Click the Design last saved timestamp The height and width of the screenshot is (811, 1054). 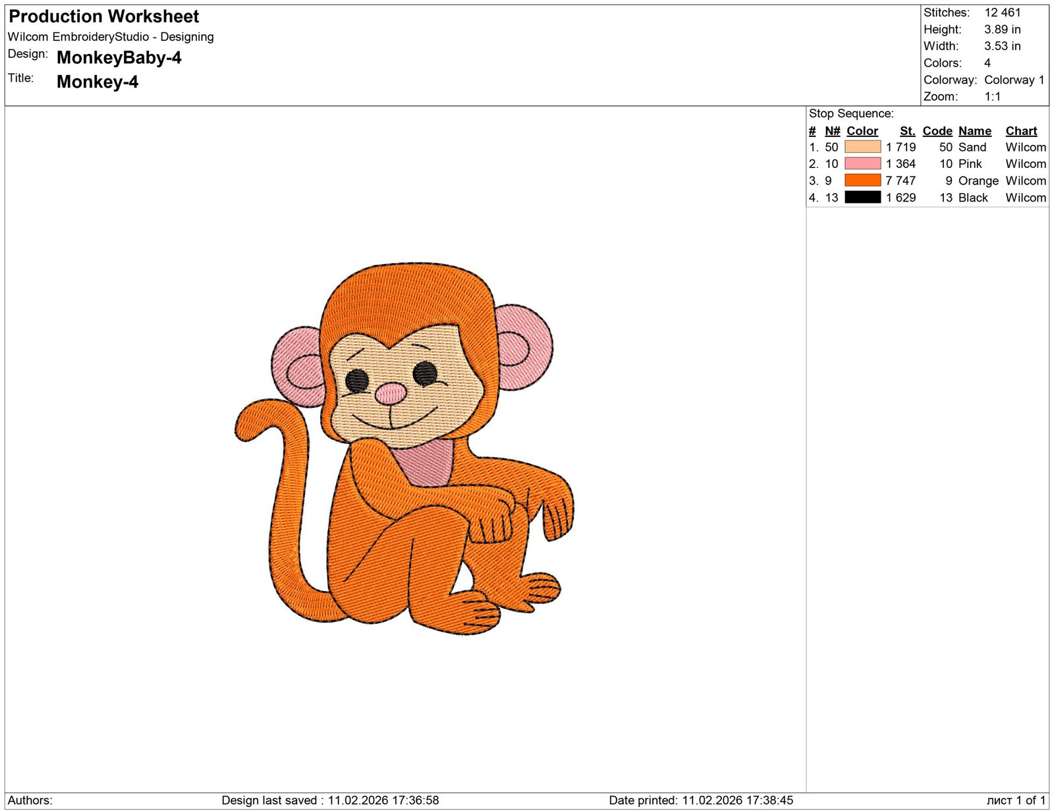330,800
